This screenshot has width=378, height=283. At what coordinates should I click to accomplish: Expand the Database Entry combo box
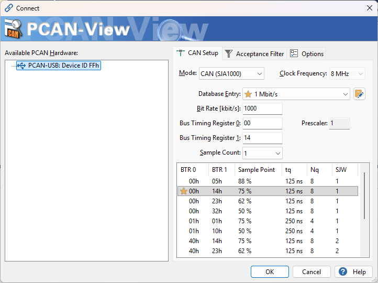pyautogui.click(x=296, y=94)
